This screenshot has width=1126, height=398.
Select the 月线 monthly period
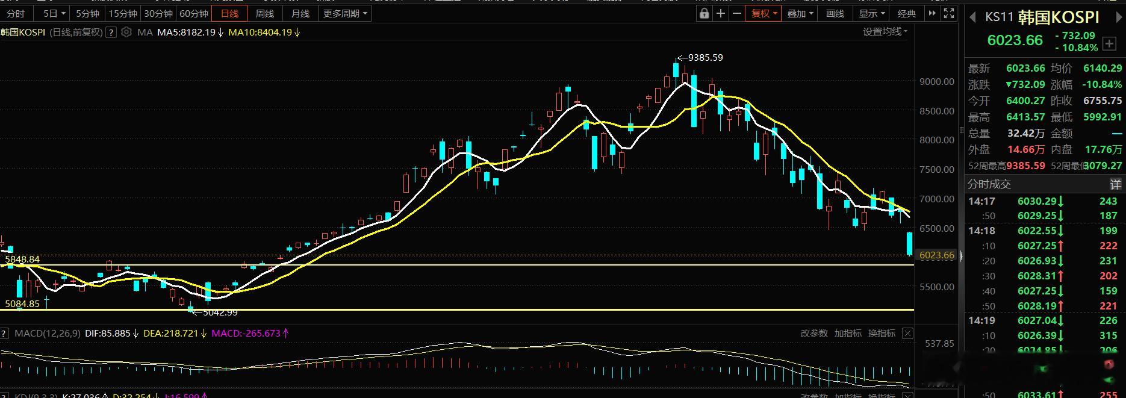(x=300, y=13)
